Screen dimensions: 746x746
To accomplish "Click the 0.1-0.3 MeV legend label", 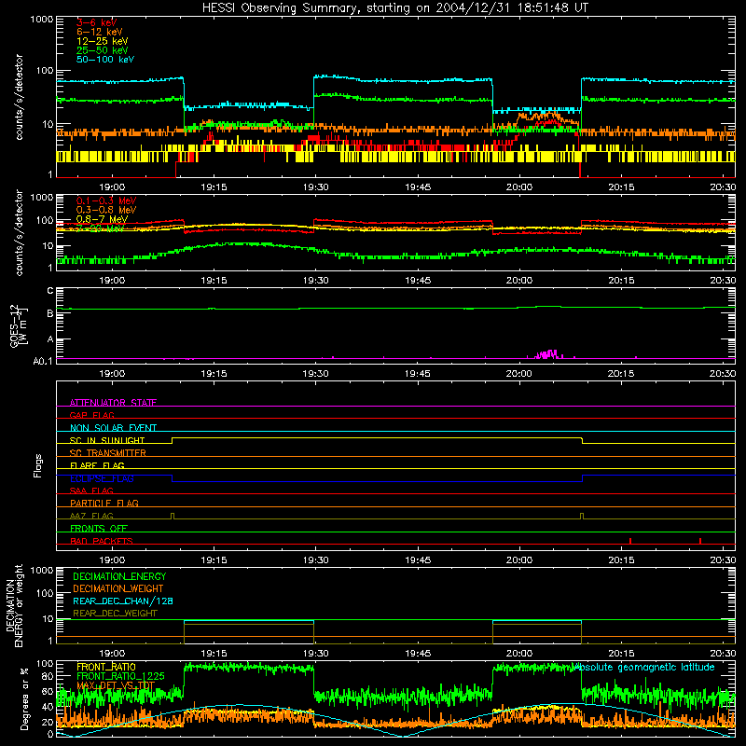I will pyautogui.click(x=106, y=200).
